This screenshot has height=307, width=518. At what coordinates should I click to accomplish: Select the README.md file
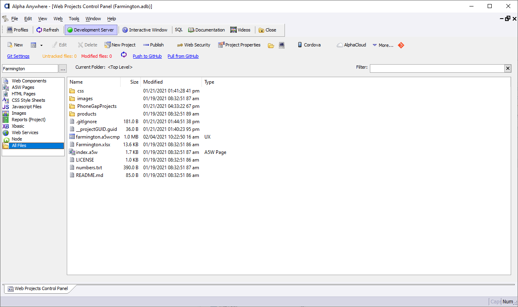(x=86, y=175)
